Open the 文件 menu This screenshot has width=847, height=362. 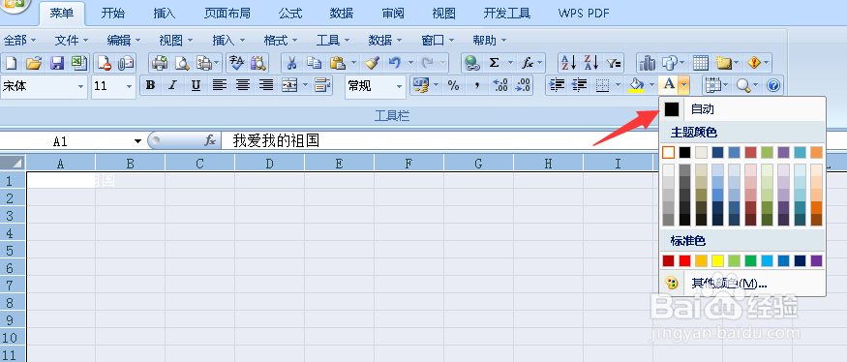click(71, 40)
